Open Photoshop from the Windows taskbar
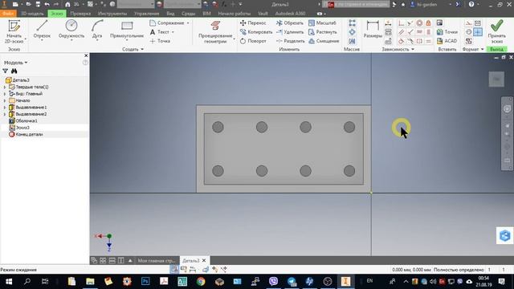 click(145, 282)
